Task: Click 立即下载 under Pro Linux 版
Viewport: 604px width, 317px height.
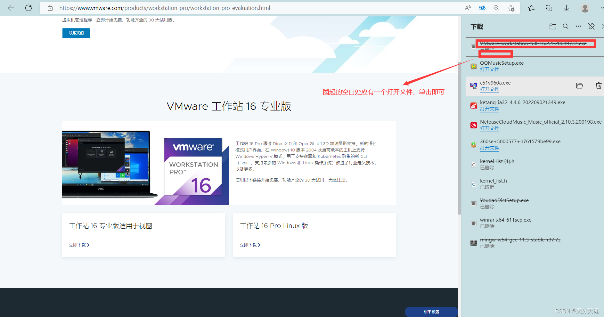Action: tap(250, 245)
